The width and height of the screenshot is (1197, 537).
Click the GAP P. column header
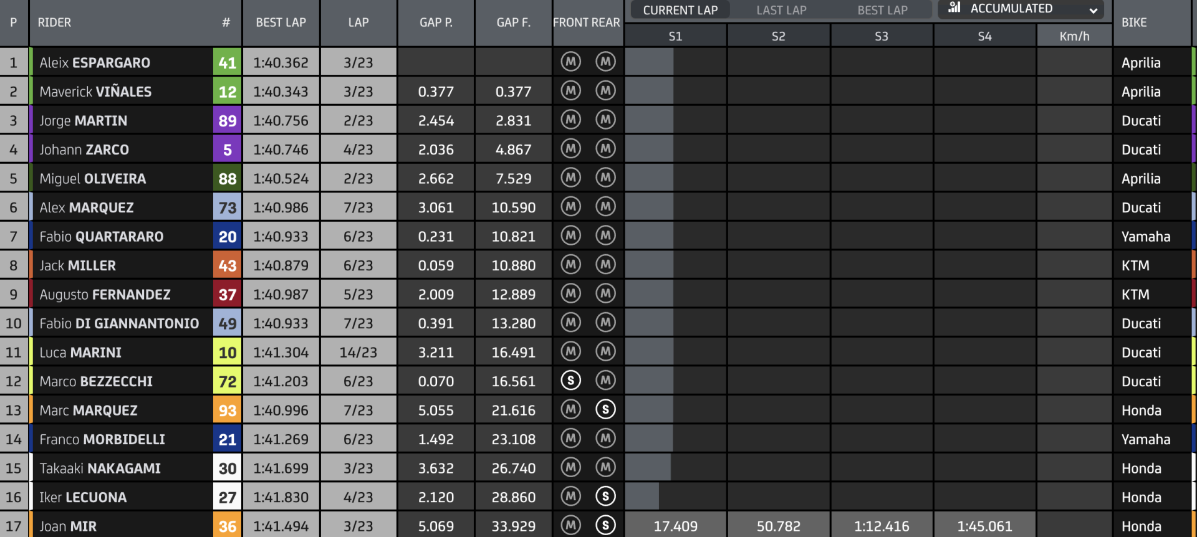[436, 22]
